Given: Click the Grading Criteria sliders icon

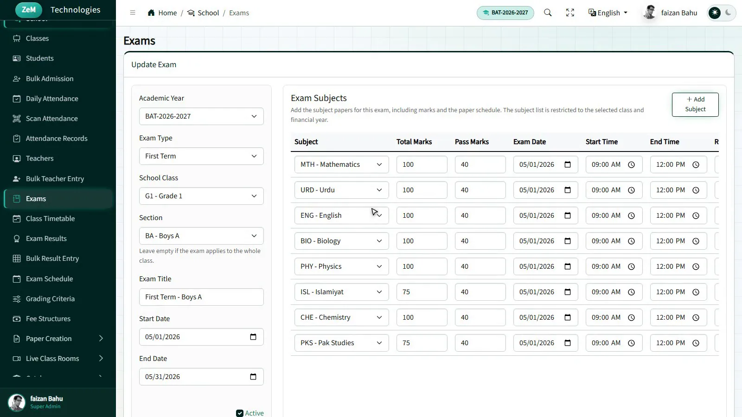Looking at the screenshot, I should click(x=17, y=299).
